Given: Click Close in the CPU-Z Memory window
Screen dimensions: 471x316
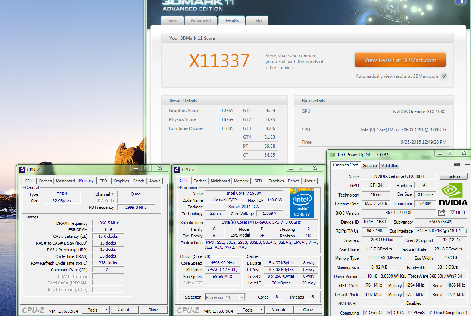Looking at the screenshot, I should (x=153, y=310).
